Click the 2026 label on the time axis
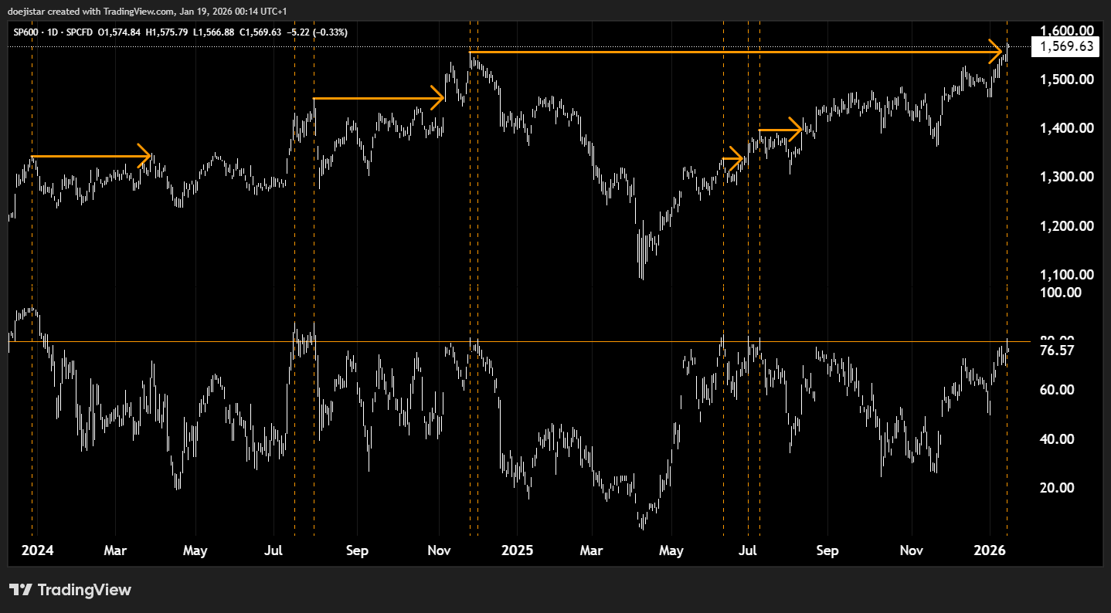 coord(990,550)
